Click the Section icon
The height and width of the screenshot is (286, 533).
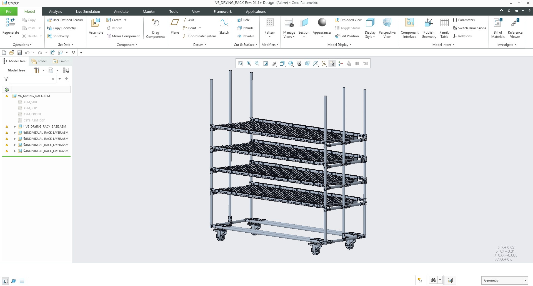(304, 23)
